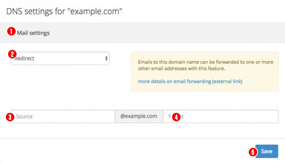Screen dimensions: 285x164
Task: Click the red number 3 marker
Action: click(10, 117)
